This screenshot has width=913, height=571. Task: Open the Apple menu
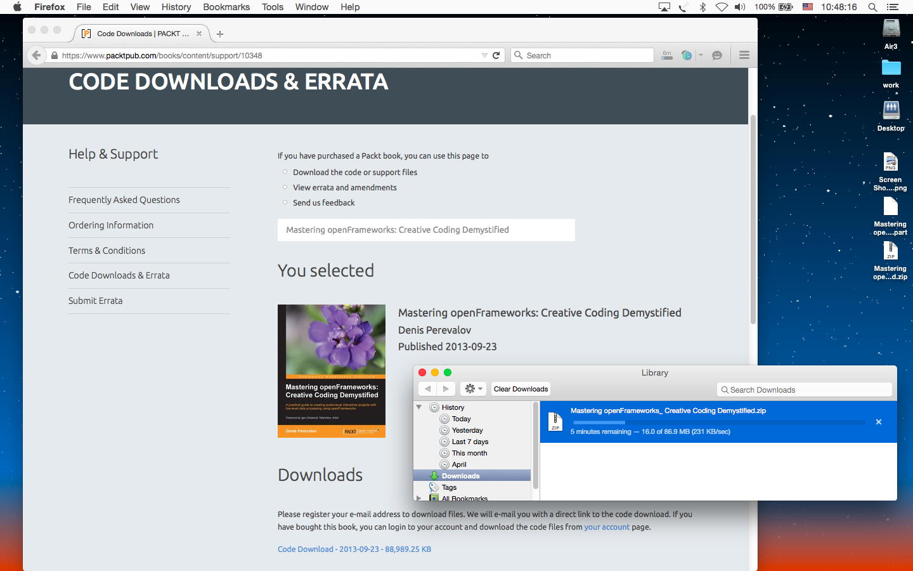pyautogui.click(x=17, y=7)
